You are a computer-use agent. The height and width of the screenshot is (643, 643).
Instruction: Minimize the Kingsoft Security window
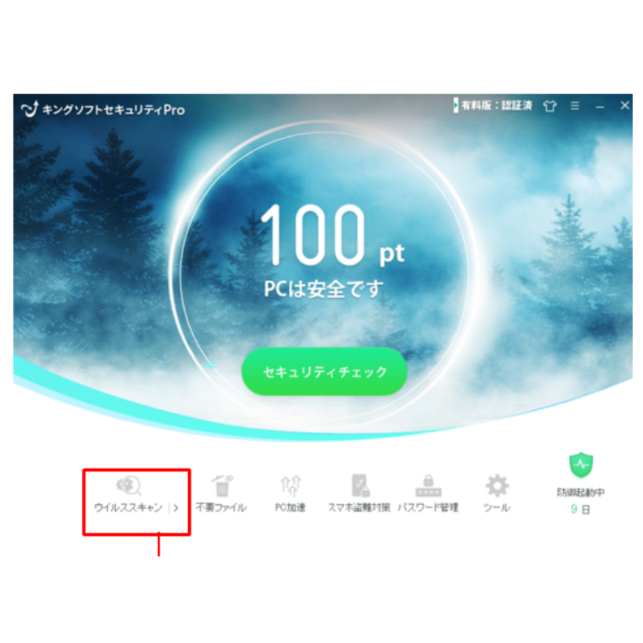coord(600,107)
